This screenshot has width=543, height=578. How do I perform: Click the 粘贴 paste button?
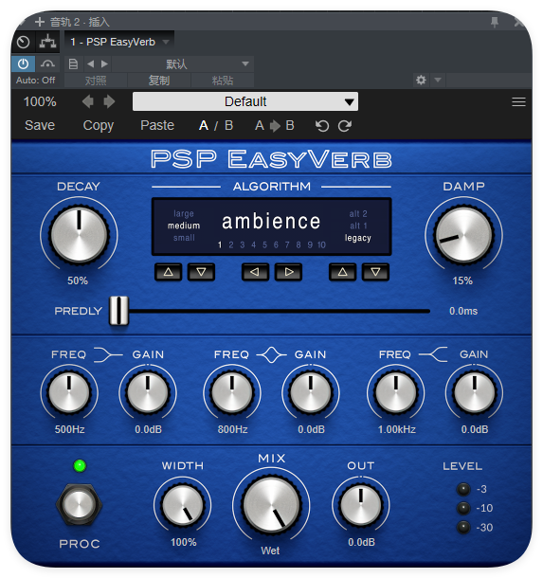coord(223,81)
